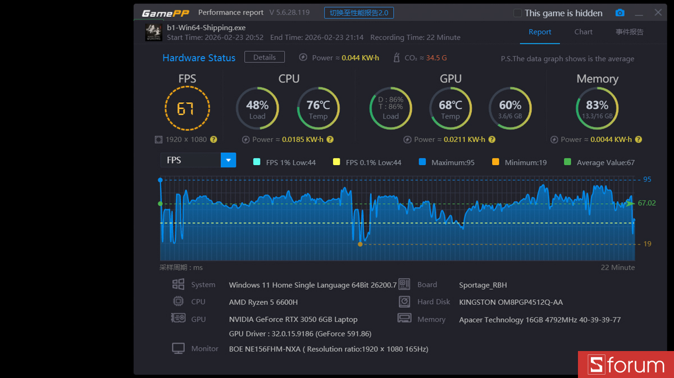Click the game thumbnail for b1-Win64-Shipping.exe

tap(154, 32)
